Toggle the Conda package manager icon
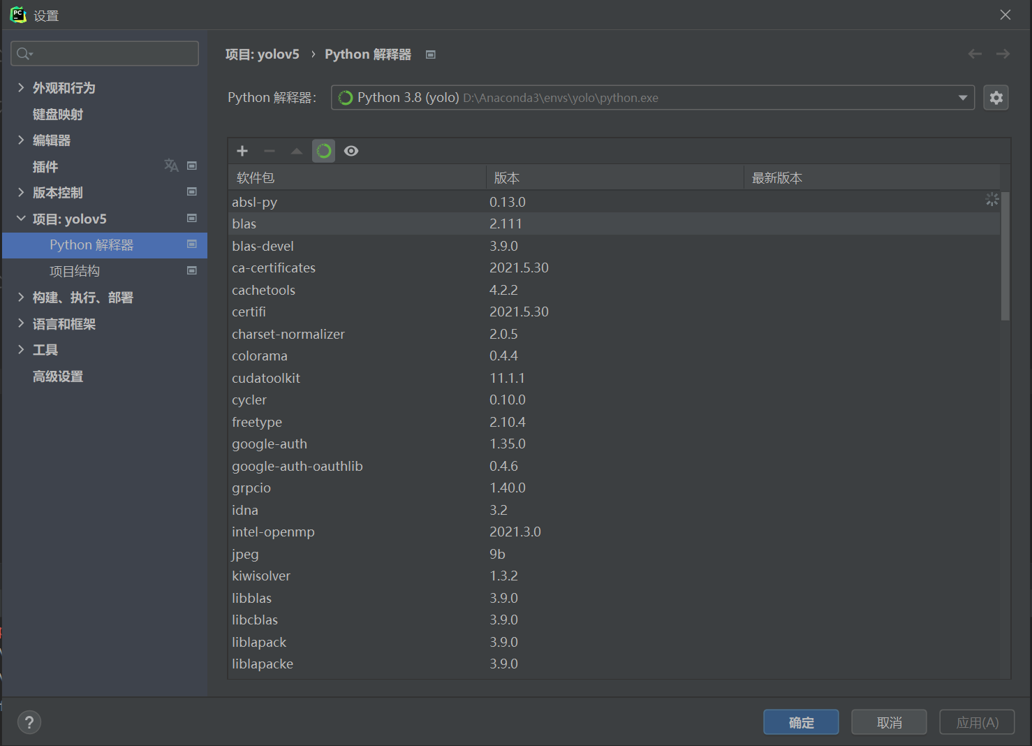Image resolution: width=1032 pixels, height=746 pixels. (x=324, y=151)
